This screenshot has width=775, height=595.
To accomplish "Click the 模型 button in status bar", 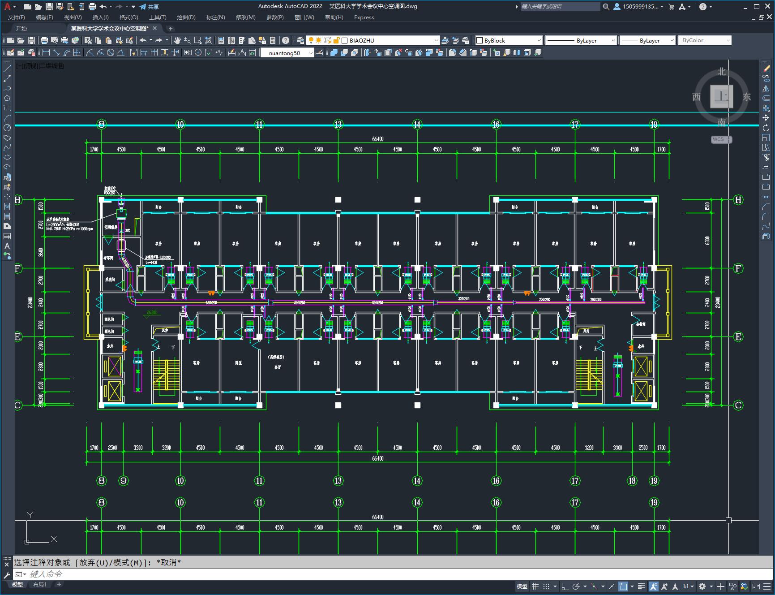I will [x=522, y=586].
